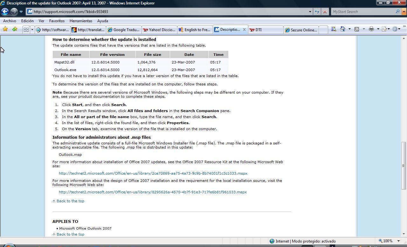Expand the Home button dropdown arrow
Image resolution: width=407 pixels, height=247 pixels.
coord(349,29)
